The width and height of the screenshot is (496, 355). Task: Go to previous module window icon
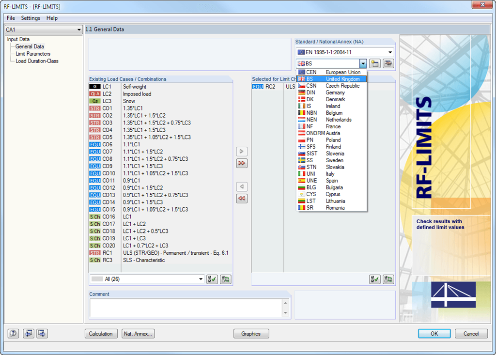pyautogui.click(x=29, y=334)
